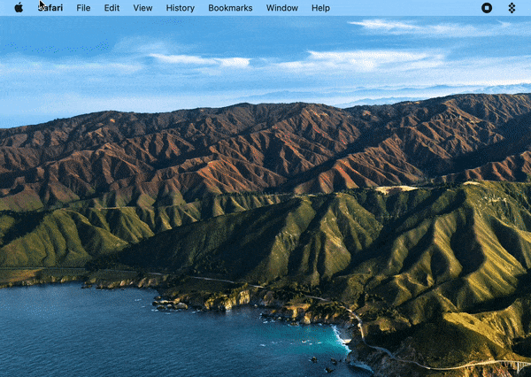The image size is (531, 377).
Task: Open the Help menu
Action: (x=320, y=8)
